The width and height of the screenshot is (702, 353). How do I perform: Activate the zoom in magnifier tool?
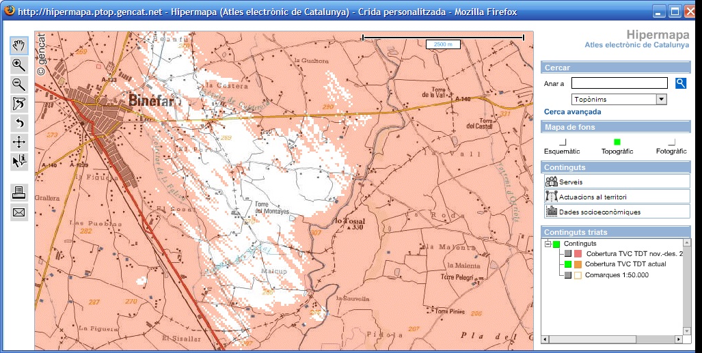point(19,66)
